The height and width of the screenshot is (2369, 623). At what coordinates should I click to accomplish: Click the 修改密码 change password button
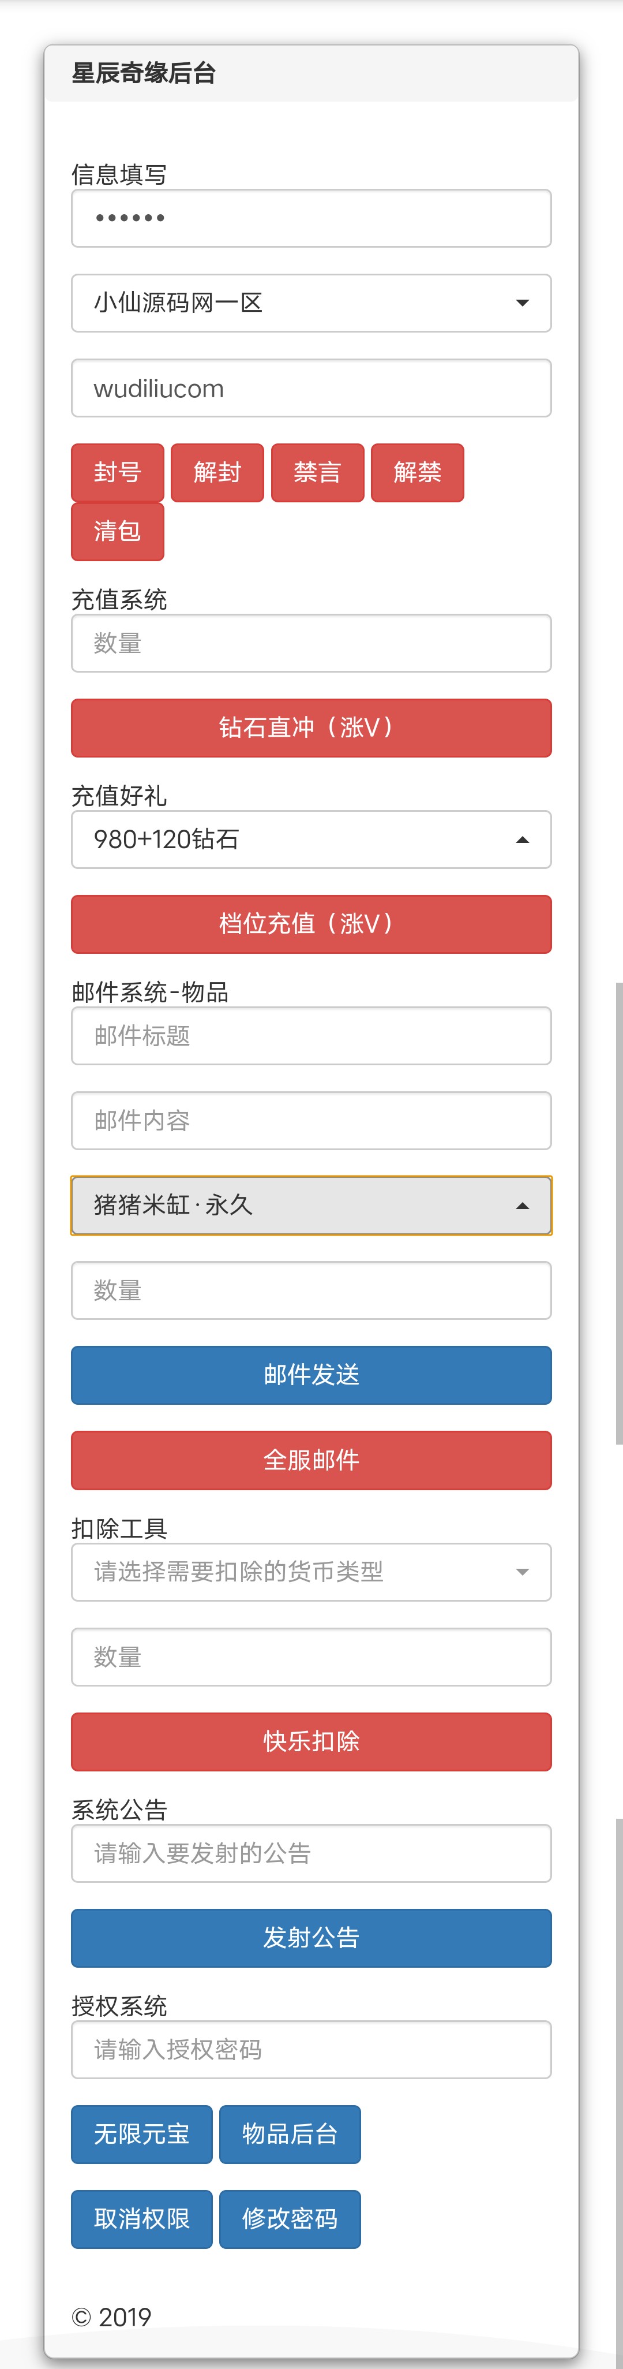coord(290,2219)
